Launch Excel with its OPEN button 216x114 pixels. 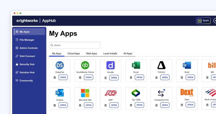(139, 77)
